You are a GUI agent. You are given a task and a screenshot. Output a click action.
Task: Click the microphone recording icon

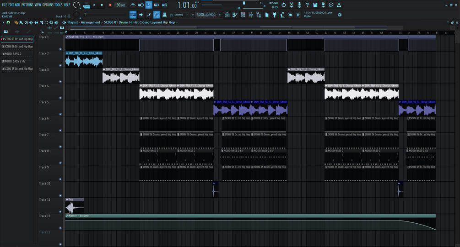pos(299,5)
